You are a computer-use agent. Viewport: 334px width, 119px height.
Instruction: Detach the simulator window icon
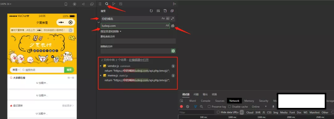(x=92, y=4)
